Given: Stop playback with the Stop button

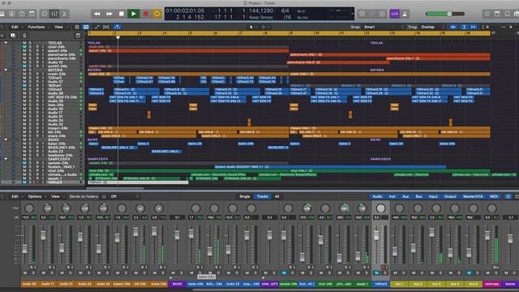Looking at the screenshot, I should [122, 14].
